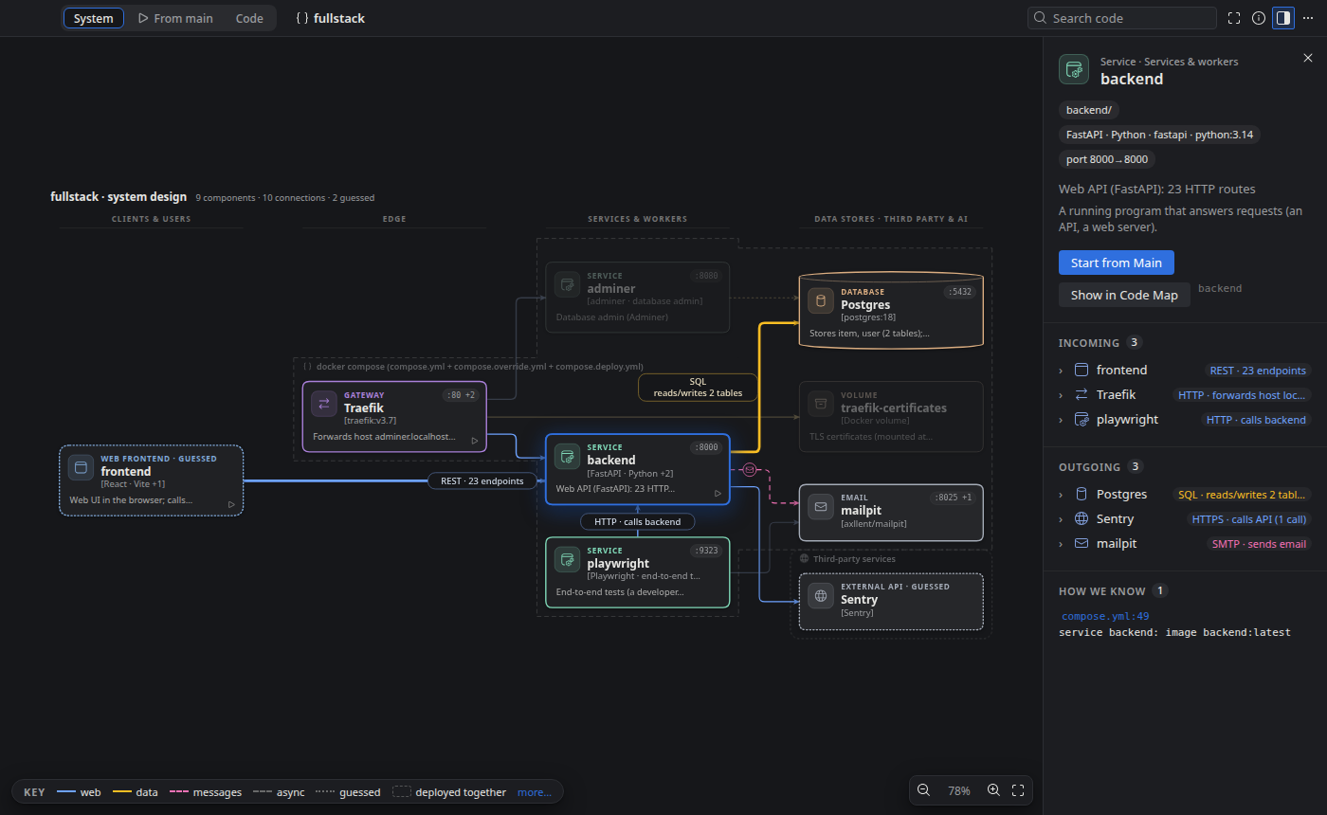Click the Start from Main button
This screenshot has height=815, width=1327.
1117,263
